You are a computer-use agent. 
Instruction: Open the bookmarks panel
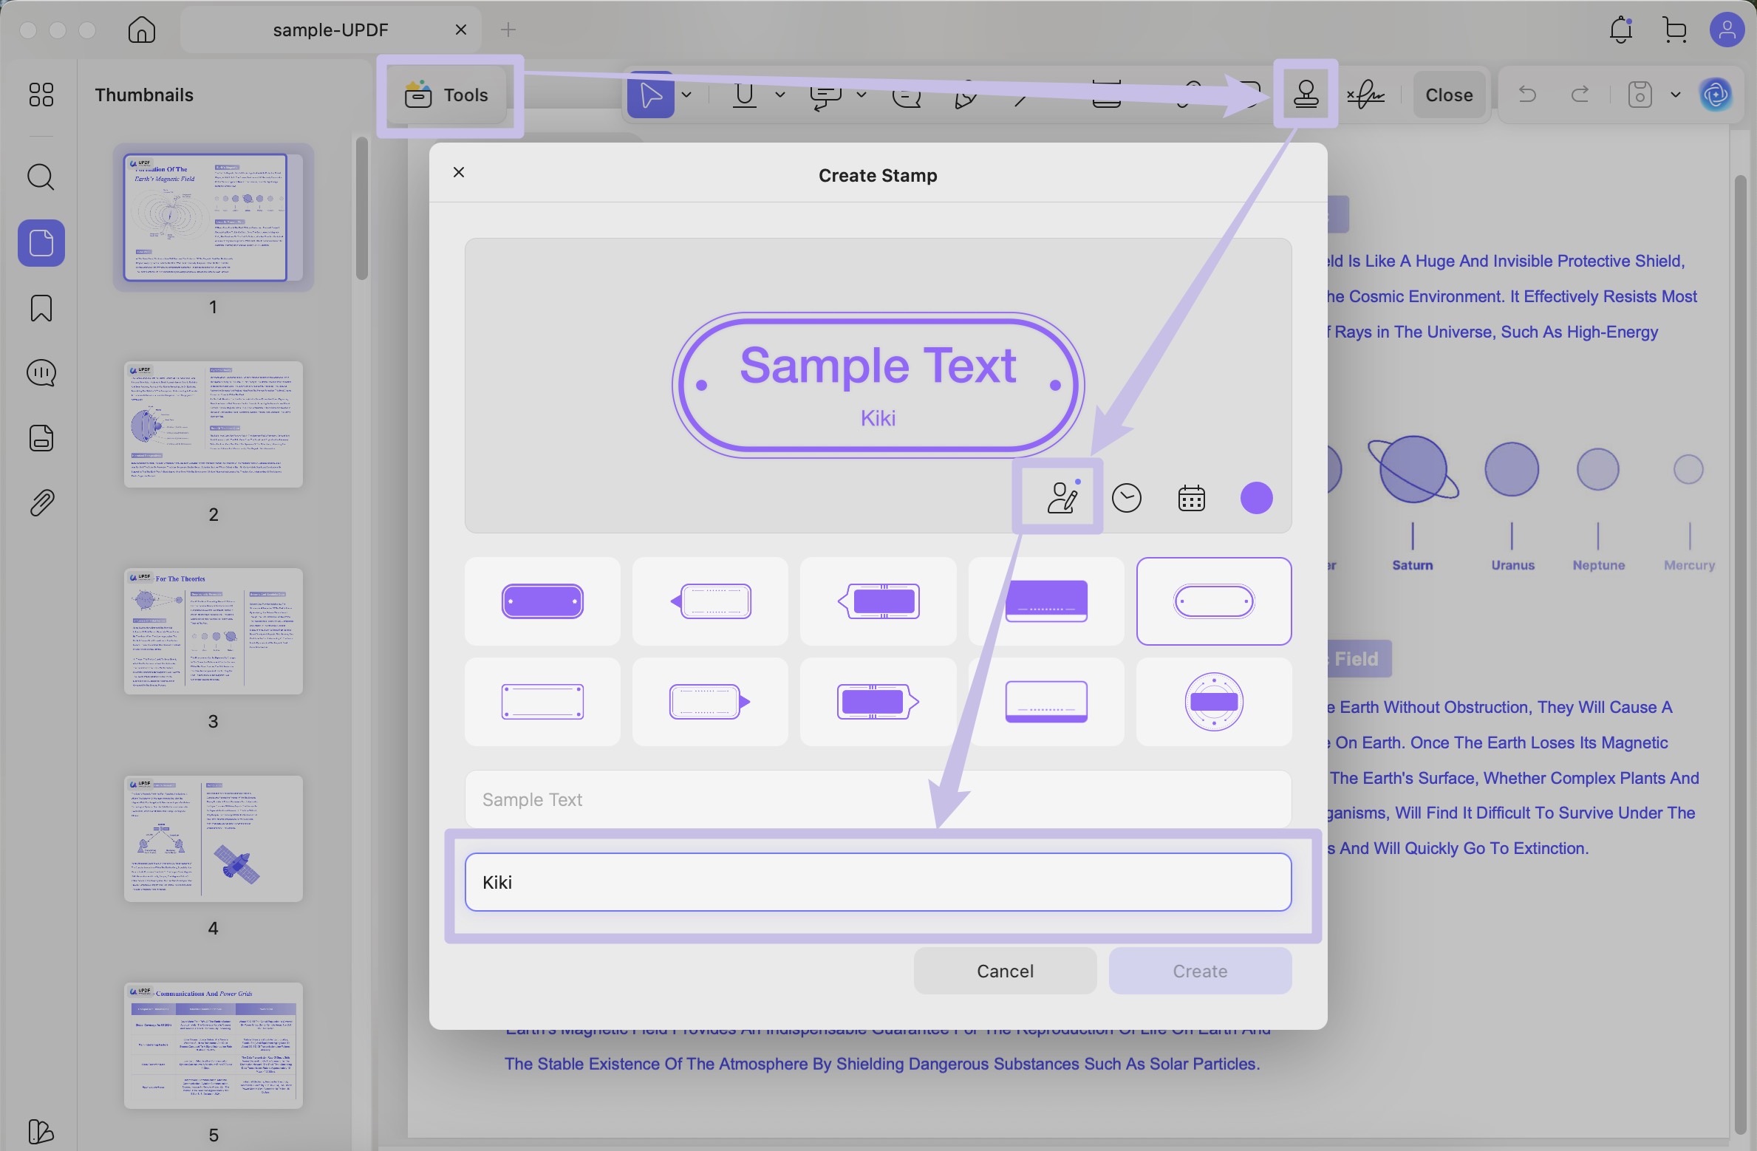pos(41,308)
